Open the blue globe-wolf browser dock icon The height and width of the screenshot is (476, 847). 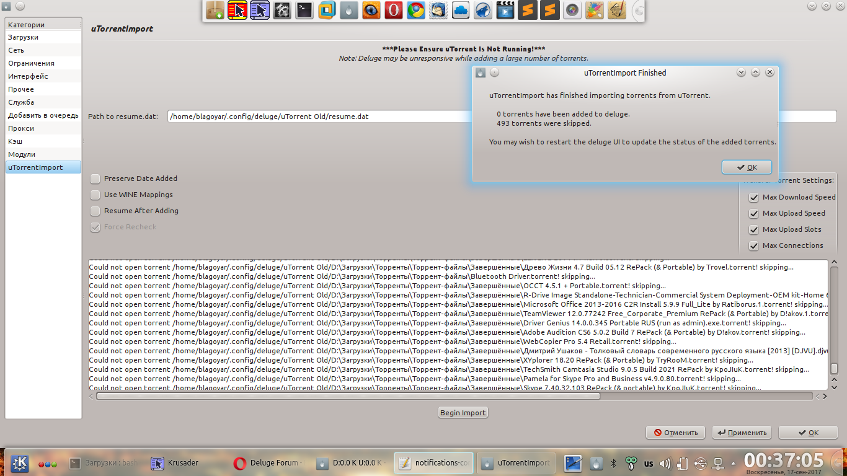pos(483,10)
